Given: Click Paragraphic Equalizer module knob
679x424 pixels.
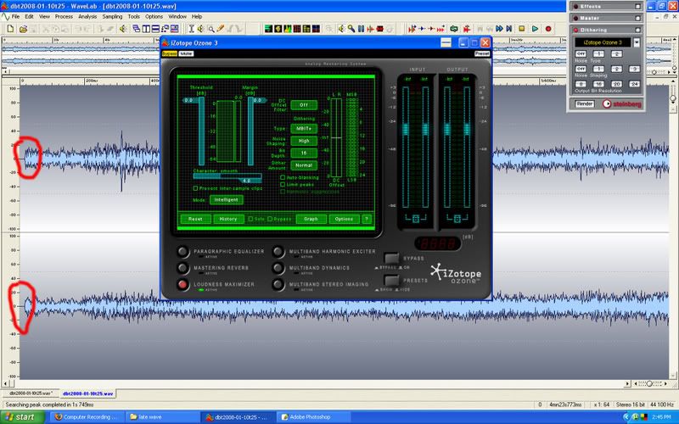Looking at the screenshot, I should 182,251.
